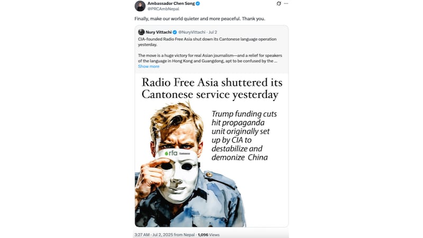Click the 'from Nepal' location label

(184, 235)
